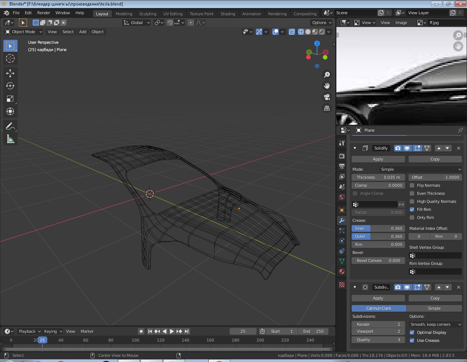Open the Modifiers wrench tab

point(342,220)
